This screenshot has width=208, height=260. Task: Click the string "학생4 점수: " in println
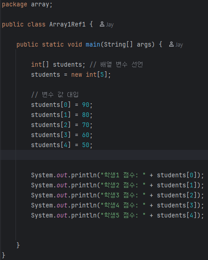coord(123,205)
